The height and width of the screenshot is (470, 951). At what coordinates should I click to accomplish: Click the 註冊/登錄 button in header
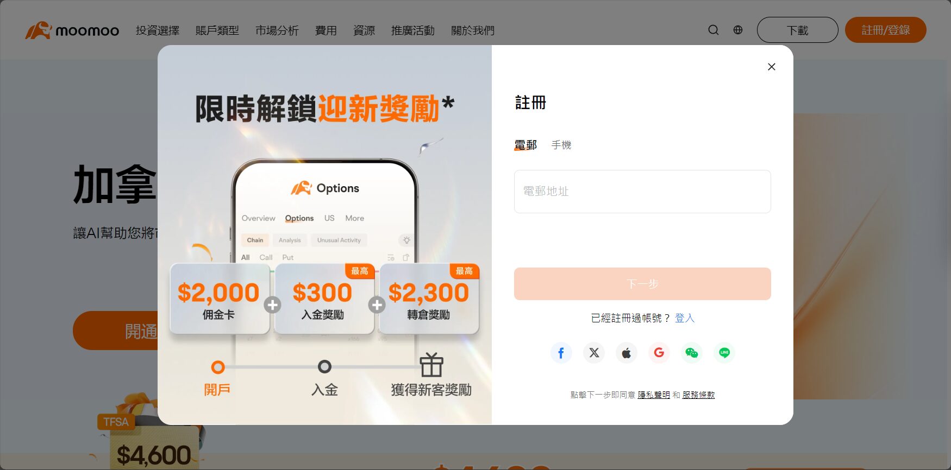tap(886, 30)
